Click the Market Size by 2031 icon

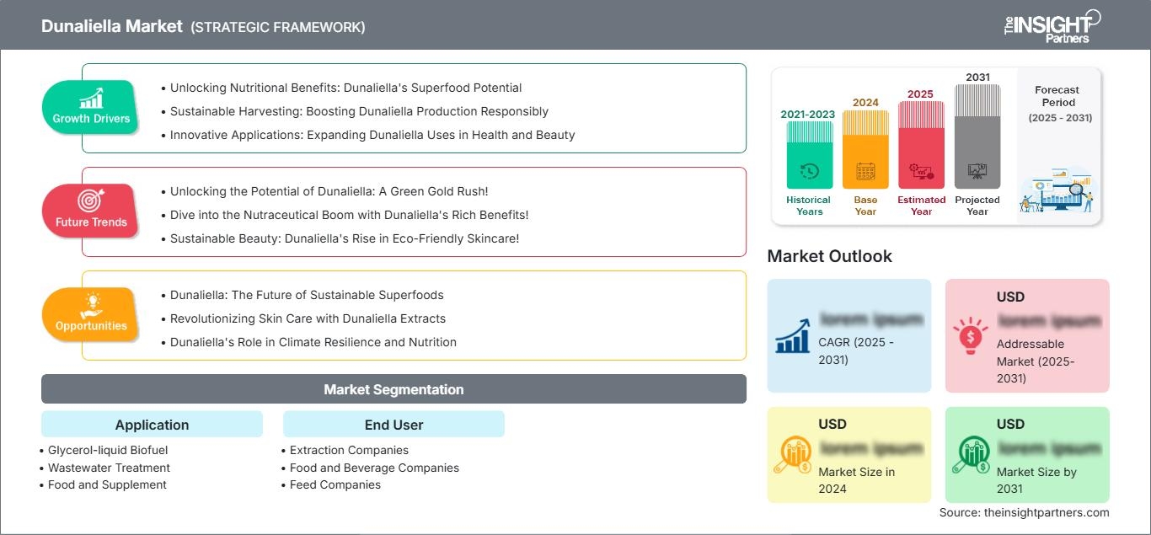(x=971, y=455)
